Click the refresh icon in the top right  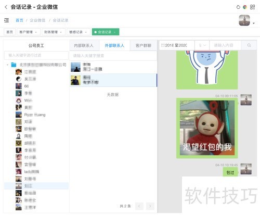pos(238,7)
